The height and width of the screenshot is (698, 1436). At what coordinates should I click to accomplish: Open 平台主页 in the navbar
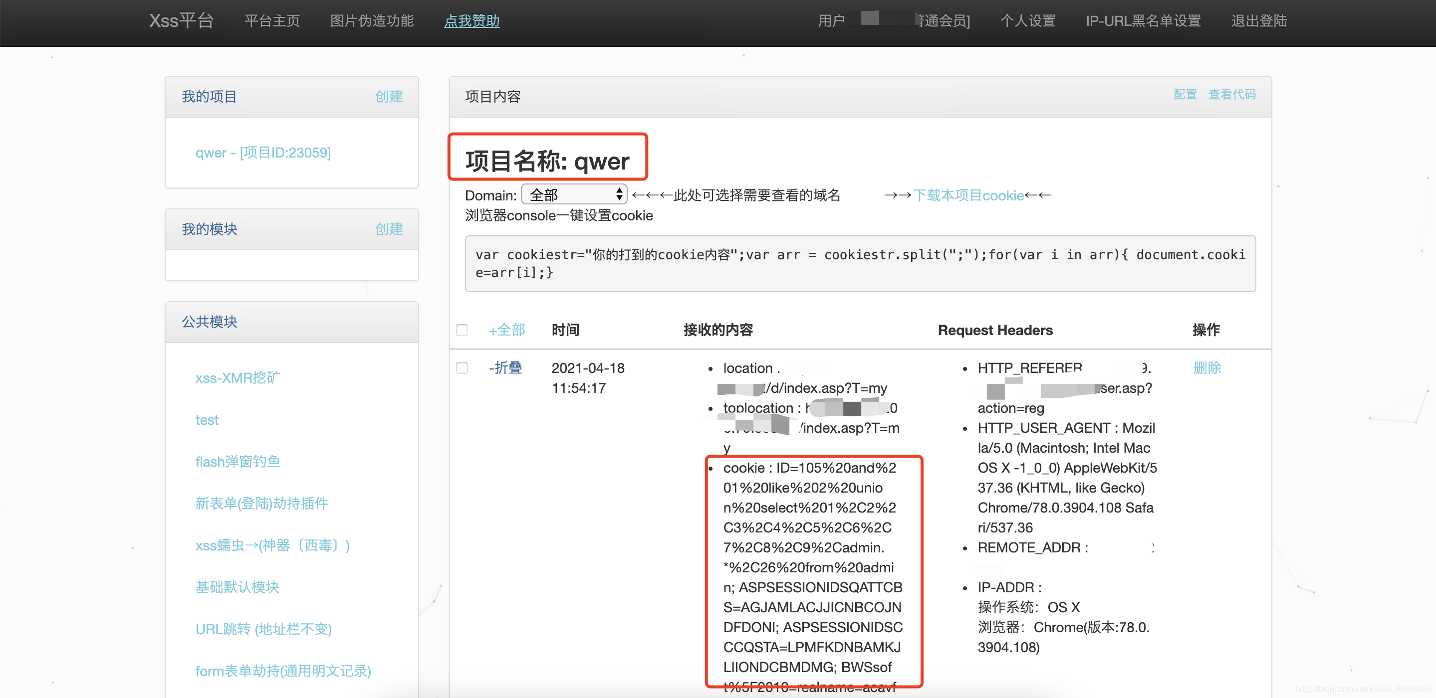(272, 21)
